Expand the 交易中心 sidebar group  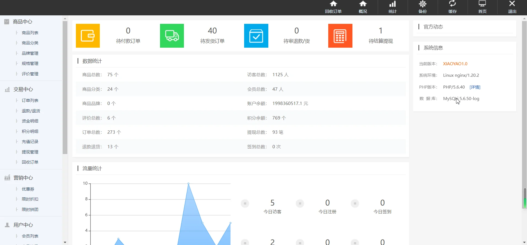23,89
